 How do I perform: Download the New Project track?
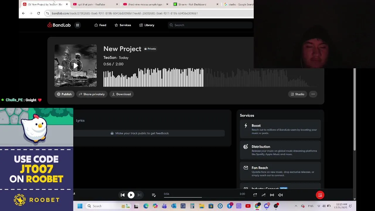click(121, 94)
